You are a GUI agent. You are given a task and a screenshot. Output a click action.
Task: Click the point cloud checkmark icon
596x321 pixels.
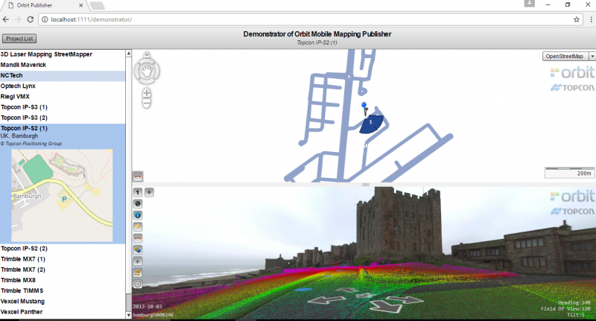tap(138, 273)
